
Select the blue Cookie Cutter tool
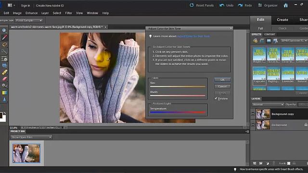(4, 65)
